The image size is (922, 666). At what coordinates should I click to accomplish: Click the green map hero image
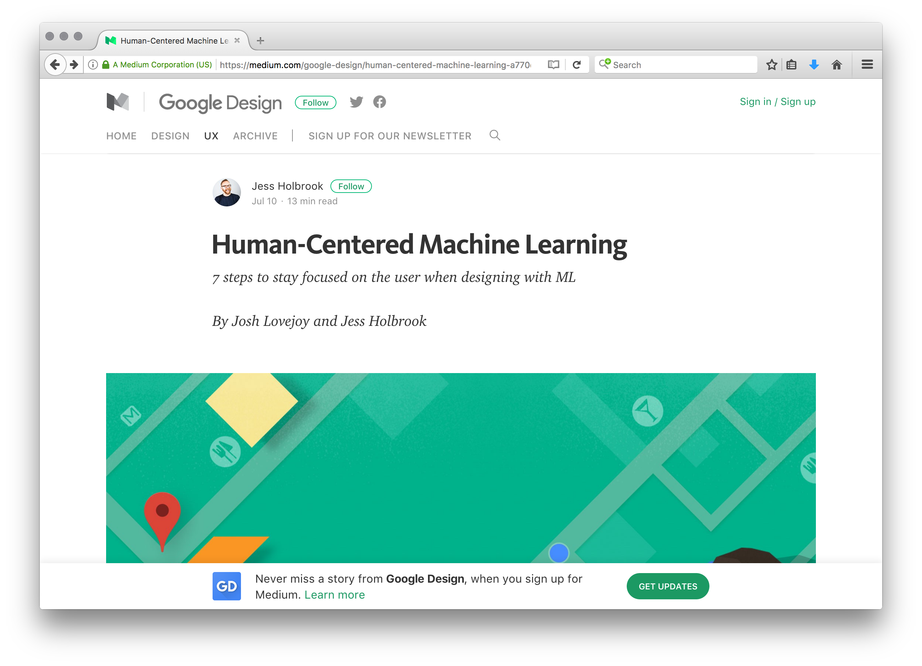(461, 468)
